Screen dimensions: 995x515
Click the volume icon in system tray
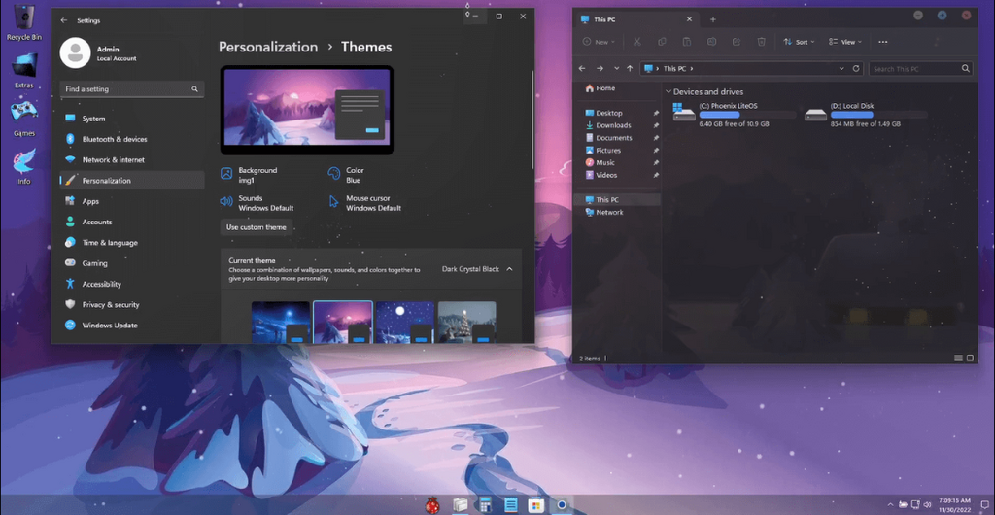pos(928,505)
